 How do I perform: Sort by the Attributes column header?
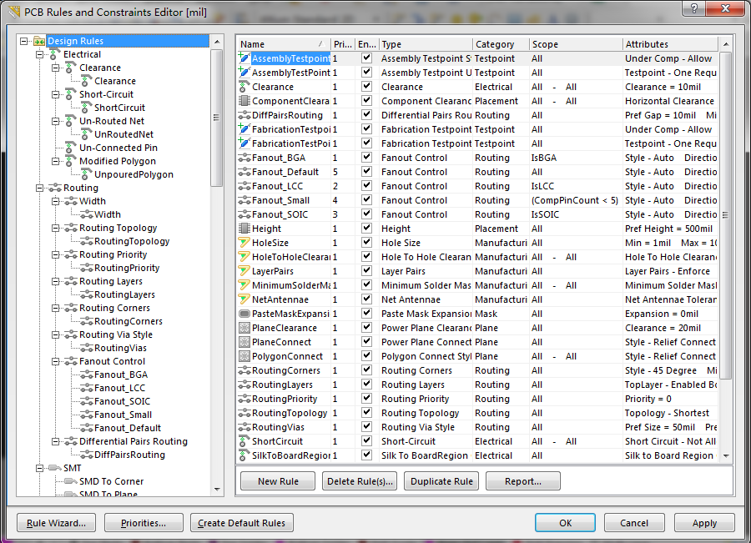pos(670,44)
